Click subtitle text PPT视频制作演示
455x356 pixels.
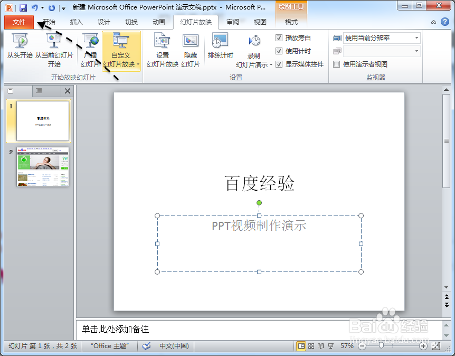tap(259, 226)
